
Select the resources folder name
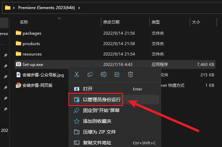pyautogui.click(x=32, y=54)
